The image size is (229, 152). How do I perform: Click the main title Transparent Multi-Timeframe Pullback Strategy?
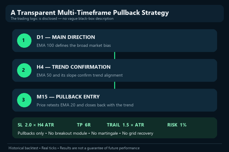click(x=90, y=13)
